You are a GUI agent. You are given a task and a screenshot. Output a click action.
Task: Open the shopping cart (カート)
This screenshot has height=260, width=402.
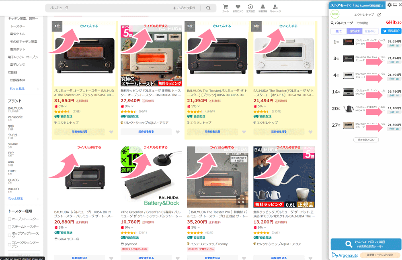(x=226, y=8)
